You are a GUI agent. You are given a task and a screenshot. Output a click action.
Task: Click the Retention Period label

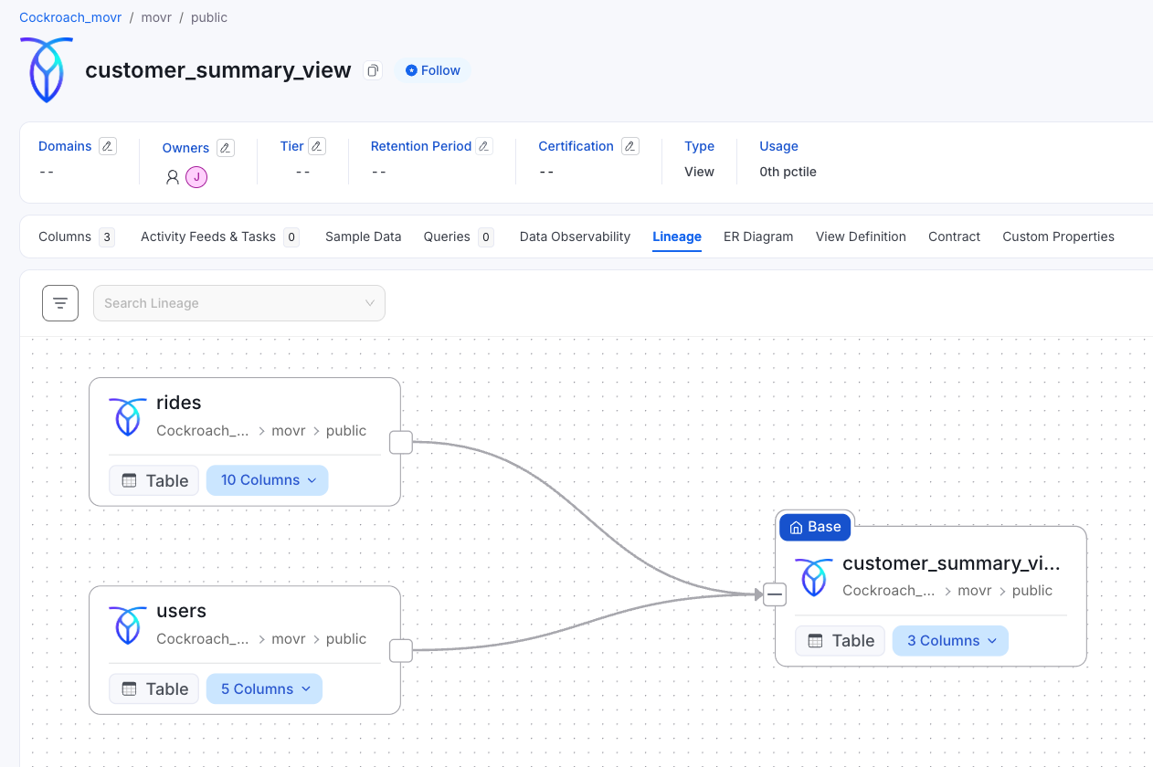[421, 146]
